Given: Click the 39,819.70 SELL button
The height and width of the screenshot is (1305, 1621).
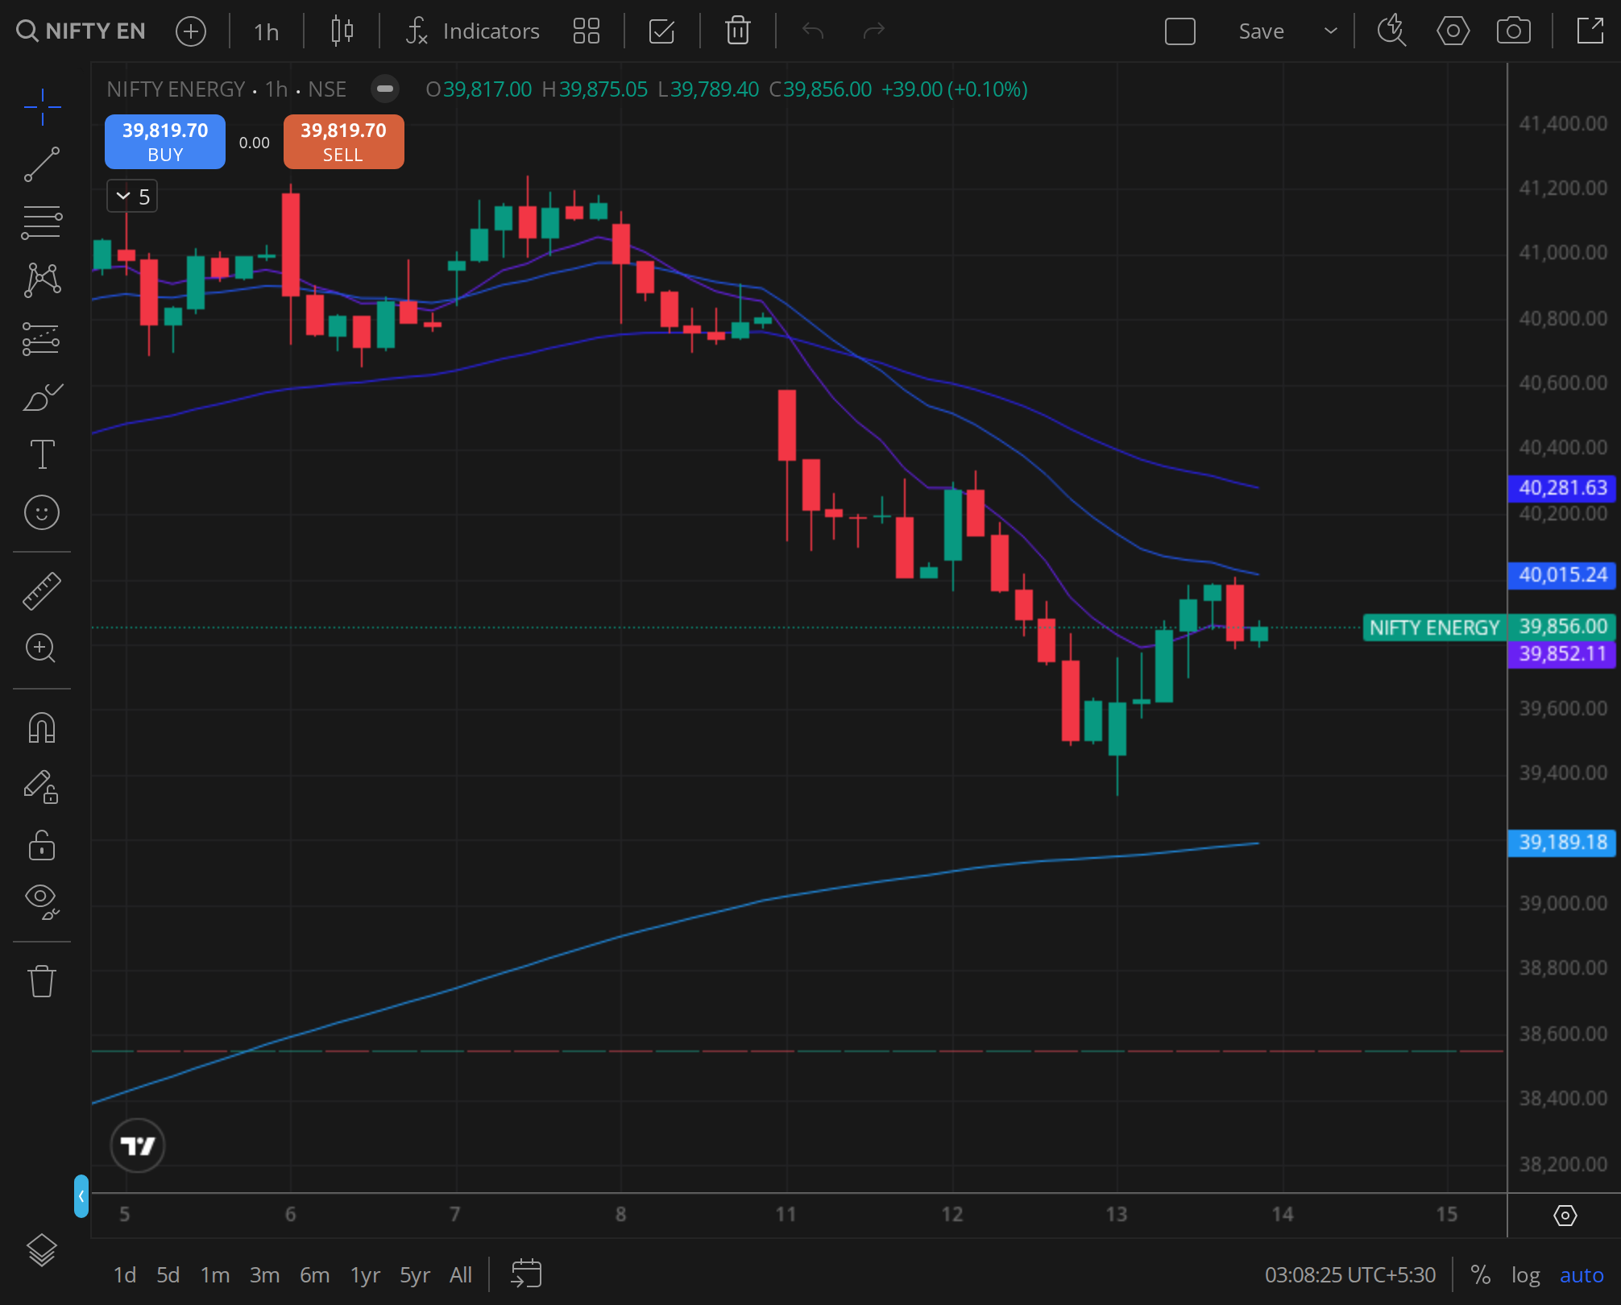Looking at the screenshot, I should 343,142.
